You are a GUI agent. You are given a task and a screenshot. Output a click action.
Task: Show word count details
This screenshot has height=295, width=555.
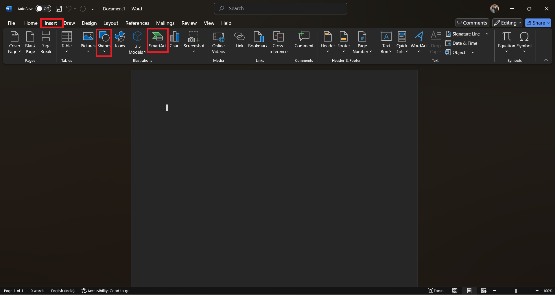[37, 291]
